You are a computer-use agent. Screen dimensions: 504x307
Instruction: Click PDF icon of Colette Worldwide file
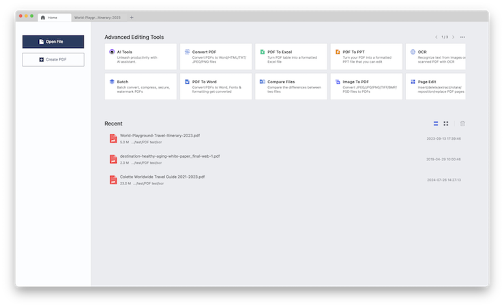[113, 179]
